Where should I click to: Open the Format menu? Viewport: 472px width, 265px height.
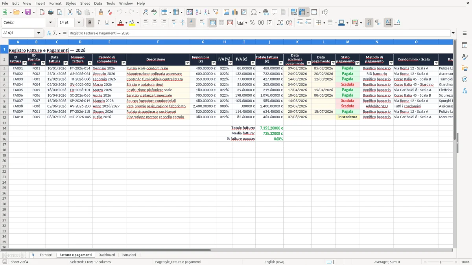[55, 3]
